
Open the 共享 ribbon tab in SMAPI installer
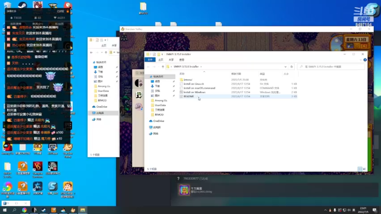pyautogui.click(x=171, y=60)
